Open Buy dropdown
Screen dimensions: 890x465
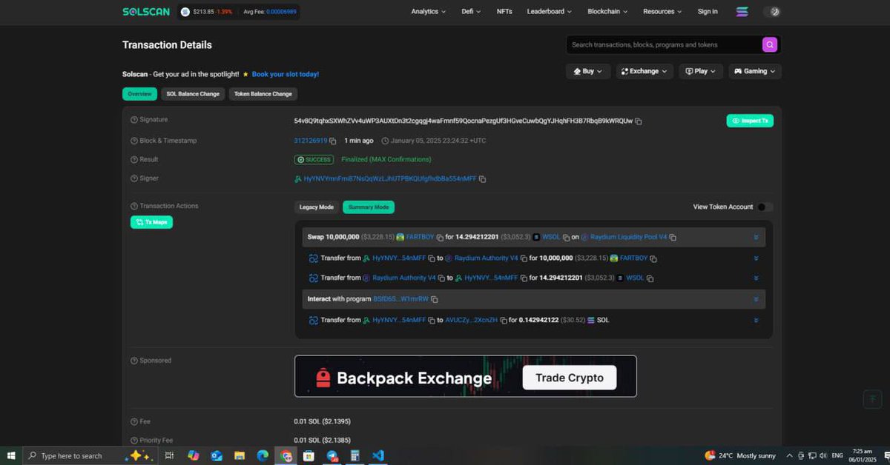(588, 71)
